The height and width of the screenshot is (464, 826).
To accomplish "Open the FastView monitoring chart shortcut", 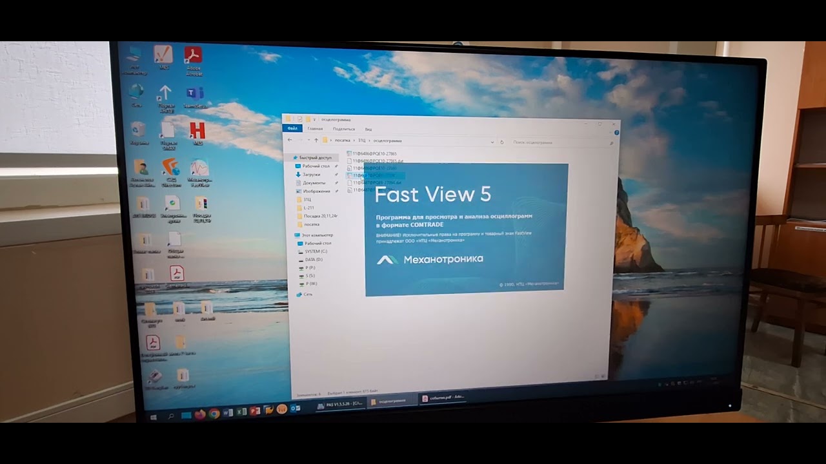I will (x=199, y=173).
